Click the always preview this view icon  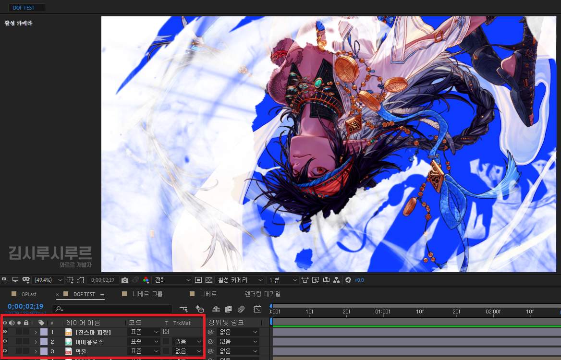[5, 280]
